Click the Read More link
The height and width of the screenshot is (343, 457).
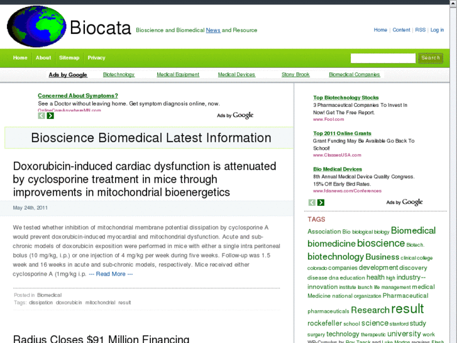pos(111,274)
